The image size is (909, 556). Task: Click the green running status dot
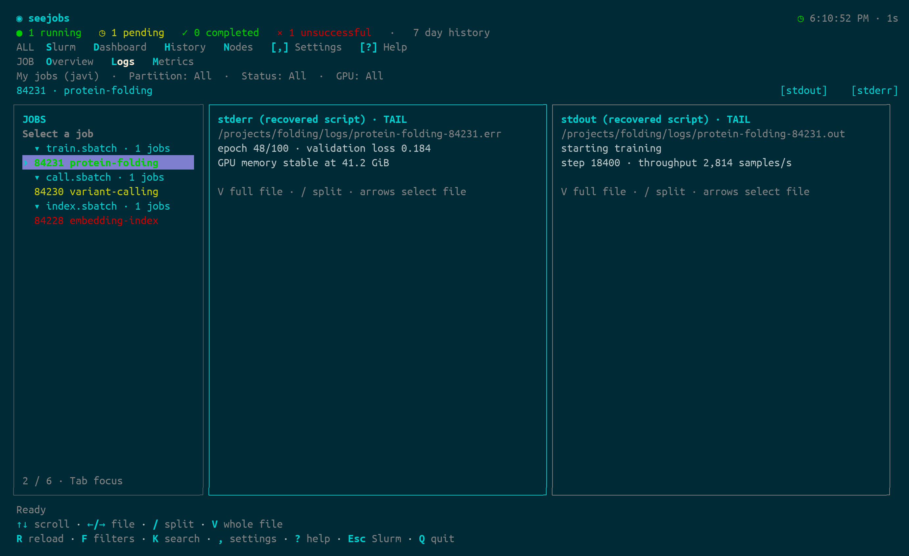19,33
